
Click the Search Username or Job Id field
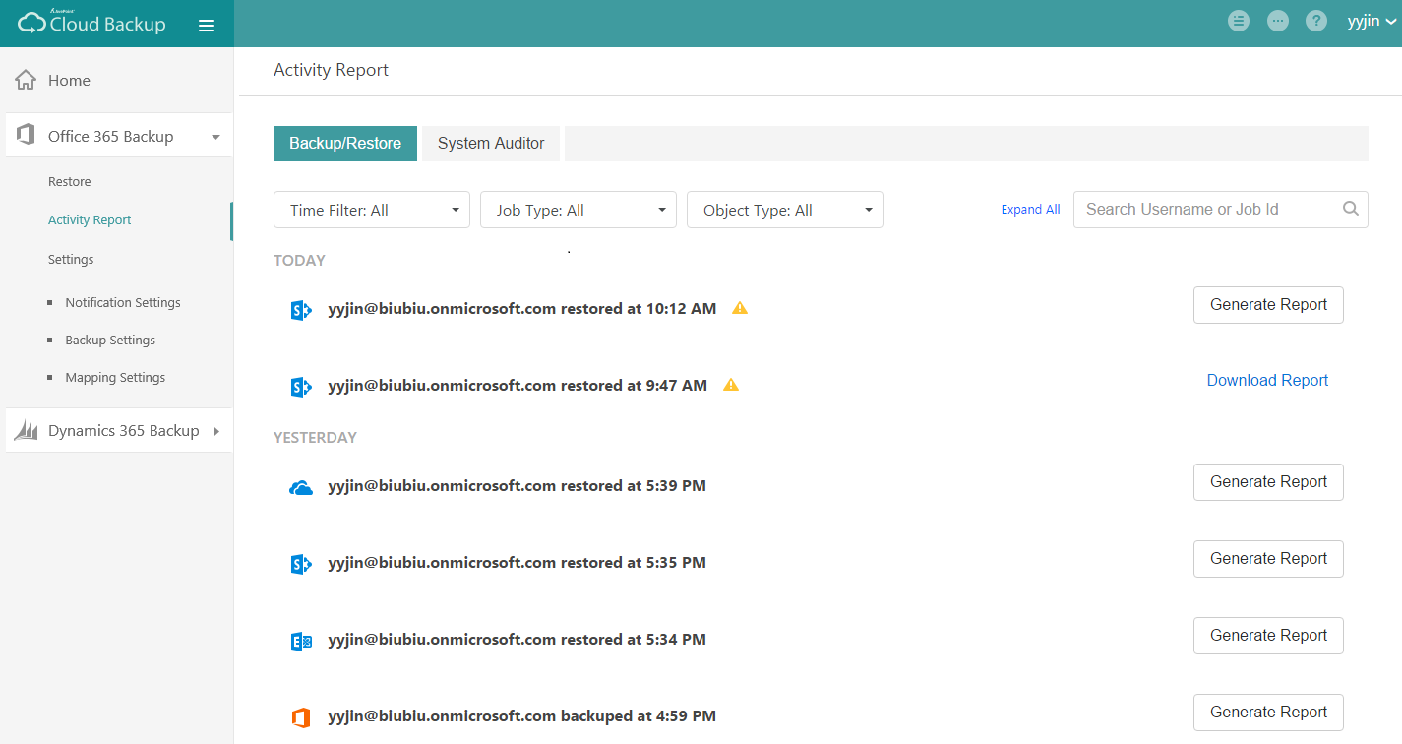tap(1200, 209)
